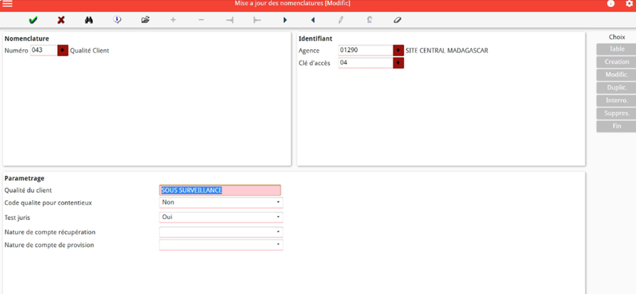Click the info icon in title bar

pyautogui.click(x=610, y=4)
